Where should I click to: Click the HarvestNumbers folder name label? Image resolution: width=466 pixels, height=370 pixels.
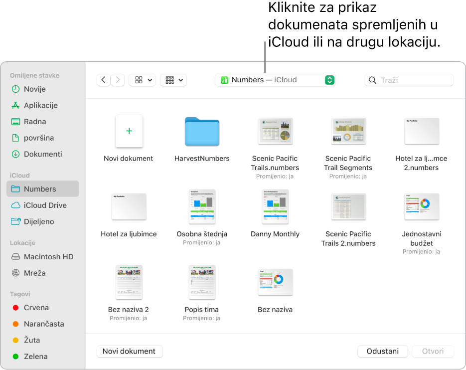tap(202, 159)
